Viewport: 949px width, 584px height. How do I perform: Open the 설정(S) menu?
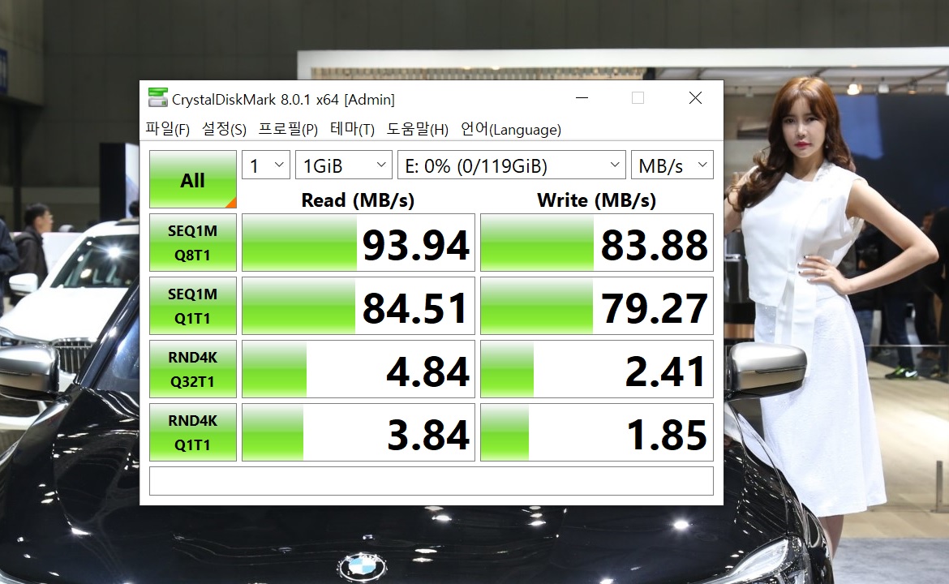click(x=224, y=129)
